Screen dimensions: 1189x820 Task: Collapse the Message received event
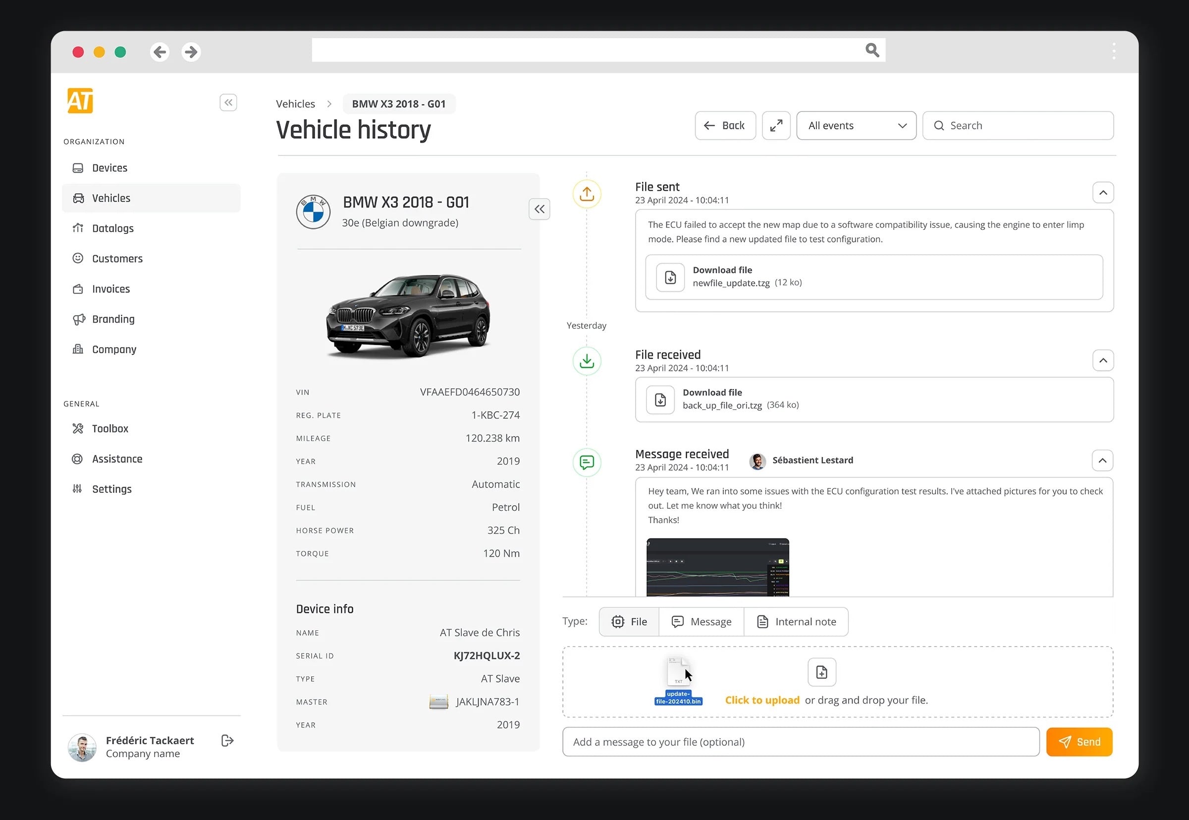coord(1102,460)
